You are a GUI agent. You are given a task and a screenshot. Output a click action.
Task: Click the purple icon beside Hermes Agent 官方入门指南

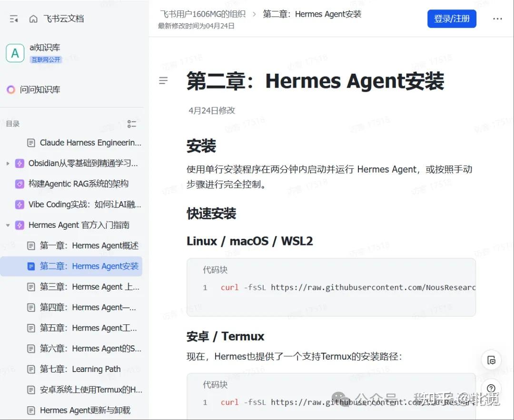click(x=20, y=225)
